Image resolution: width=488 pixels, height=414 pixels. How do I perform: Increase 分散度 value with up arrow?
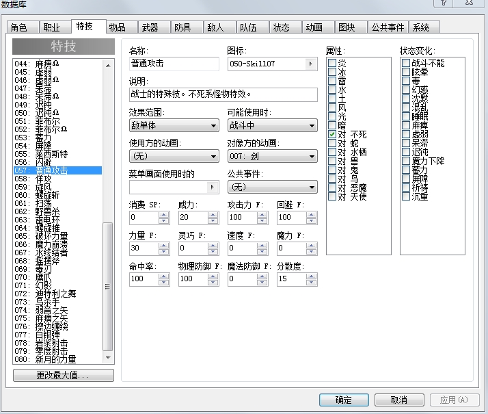(311, 276)
